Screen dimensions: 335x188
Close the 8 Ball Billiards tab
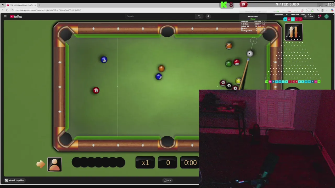[x=35, y=5]
